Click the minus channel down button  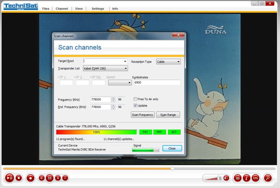[65, 178]
